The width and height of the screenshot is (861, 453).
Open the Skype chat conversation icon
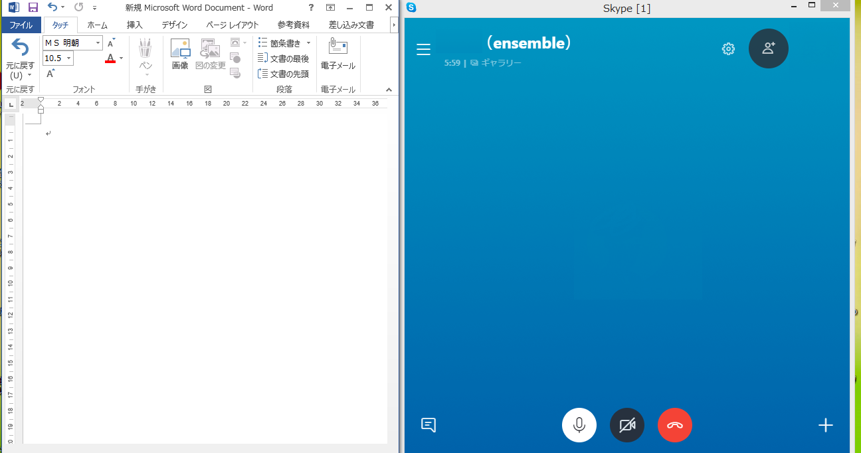(x=429, y=425)
